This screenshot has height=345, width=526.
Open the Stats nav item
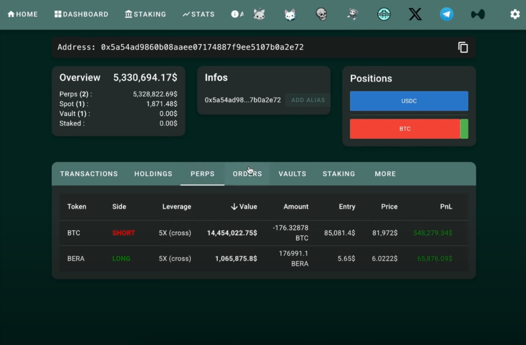[198, 14]
